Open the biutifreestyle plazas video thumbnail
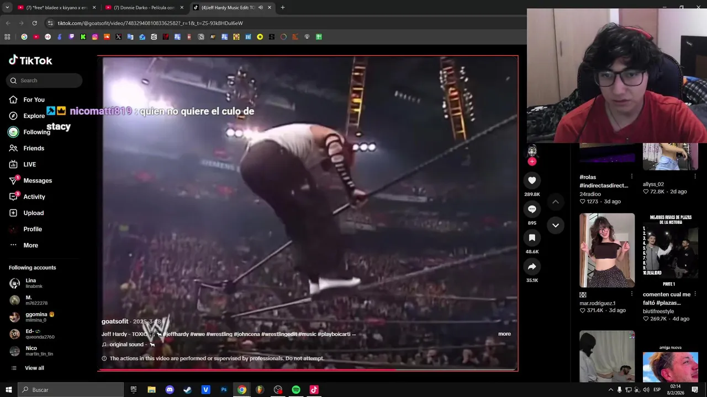The height and width of the screenshot is (397, 707). click(x=671, y=250)
